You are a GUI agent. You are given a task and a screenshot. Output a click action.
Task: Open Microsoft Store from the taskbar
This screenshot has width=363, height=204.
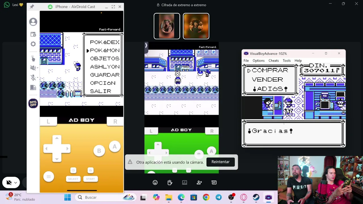pyautogui.click(x=193, y=197)
